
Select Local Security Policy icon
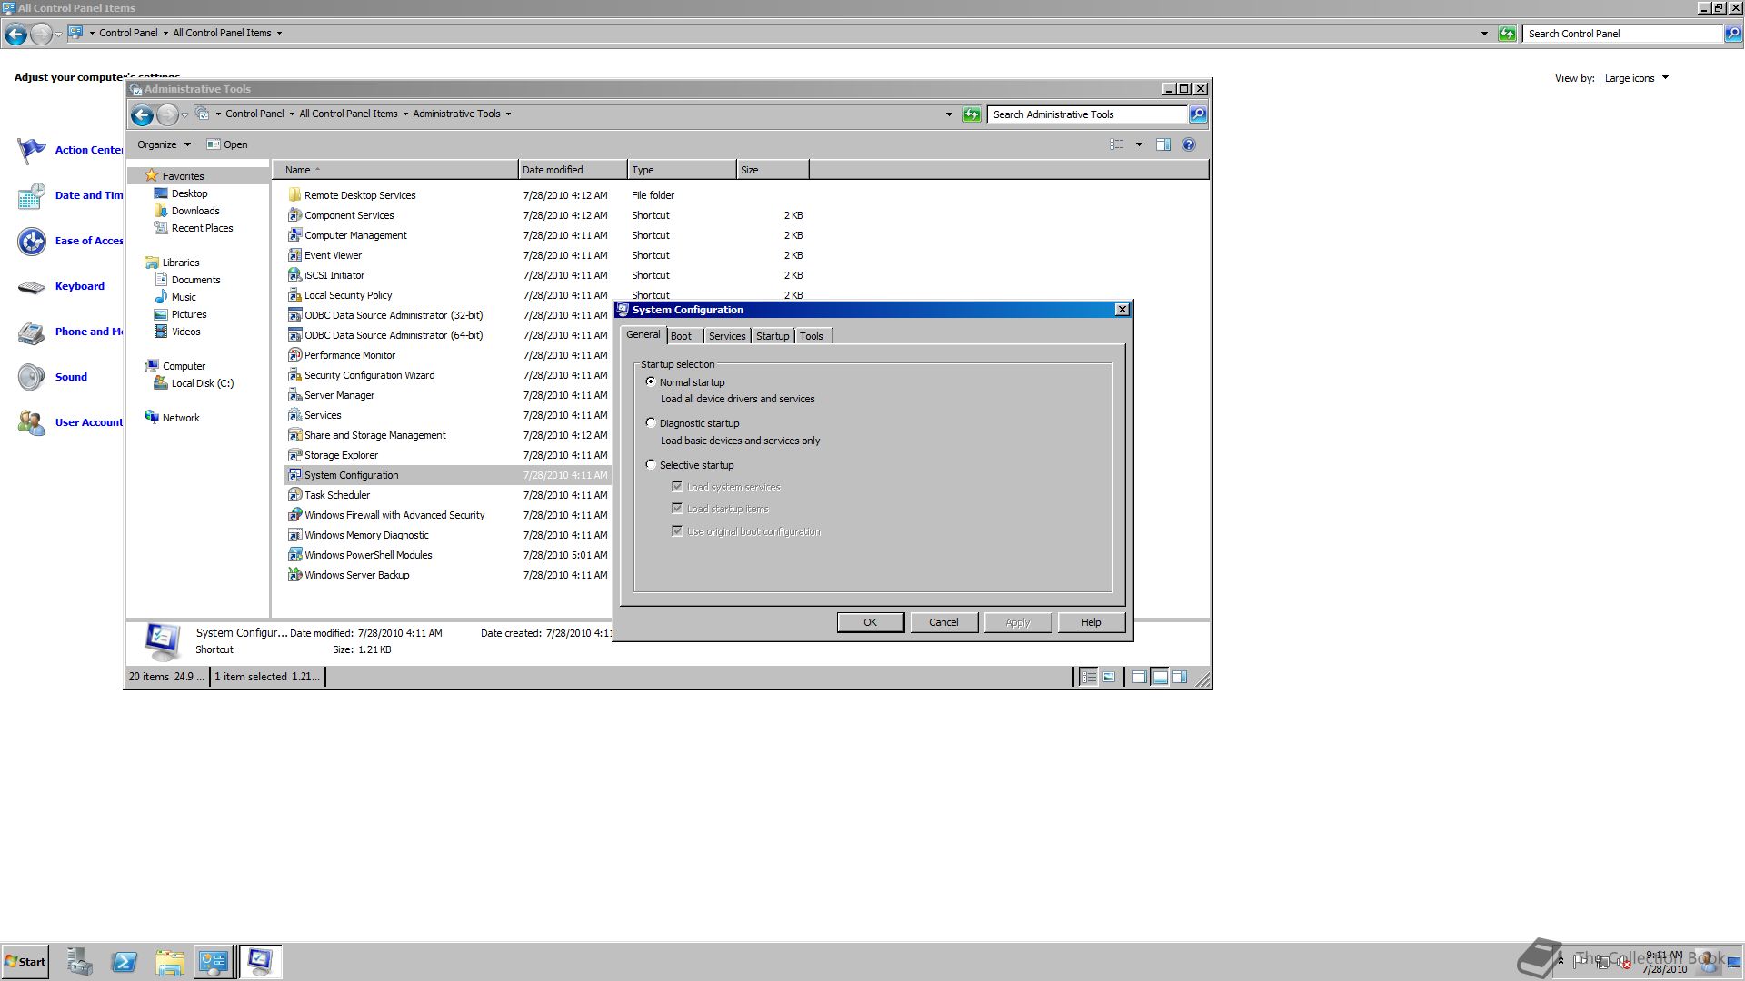pyautogui.click(x=294, y=295)
